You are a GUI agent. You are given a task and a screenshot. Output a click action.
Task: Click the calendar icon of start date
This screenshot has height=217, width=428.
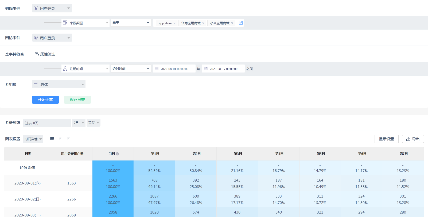[x=157, y=69]
